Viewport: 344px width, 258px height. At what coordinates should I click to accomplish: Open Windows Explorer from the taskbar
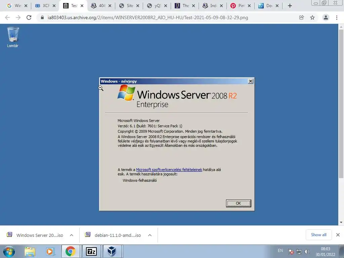click(x=30, y=251)
